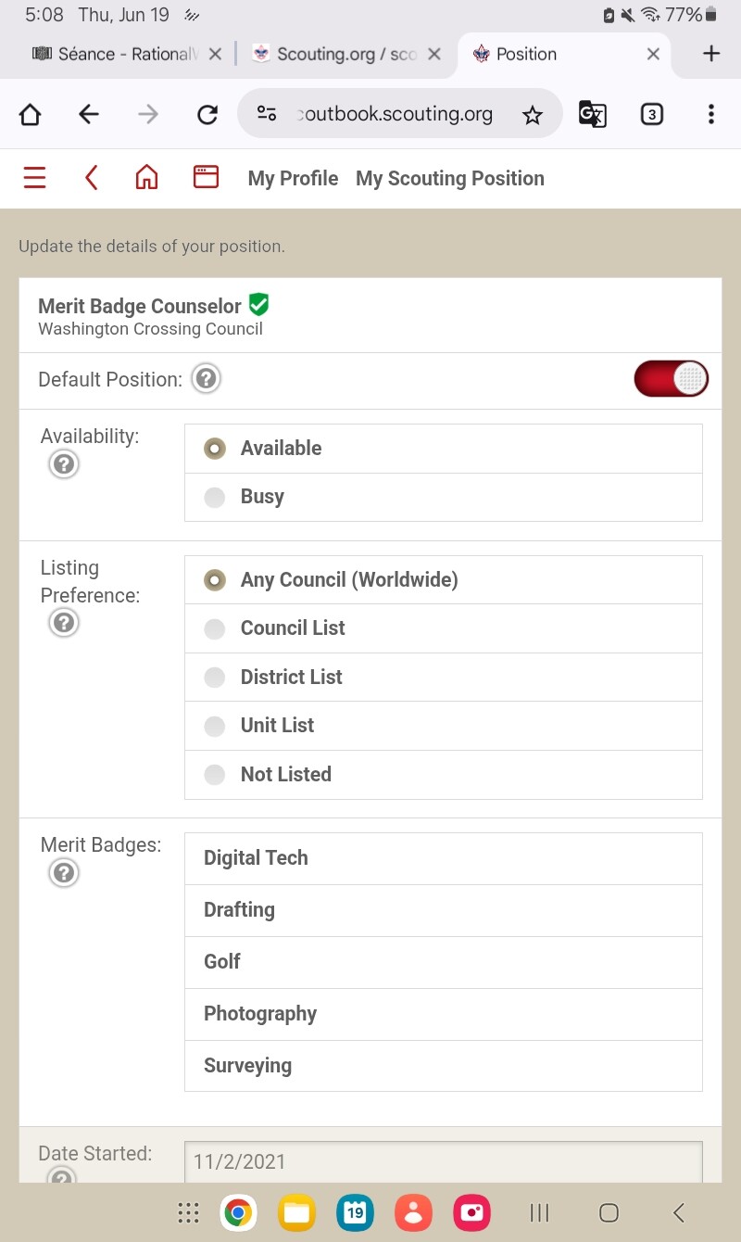Toggle the Default Position switch
Image resolution: width=741 pixels, height=1242 pixels.
pyautogui.click(x=671, y=379)
